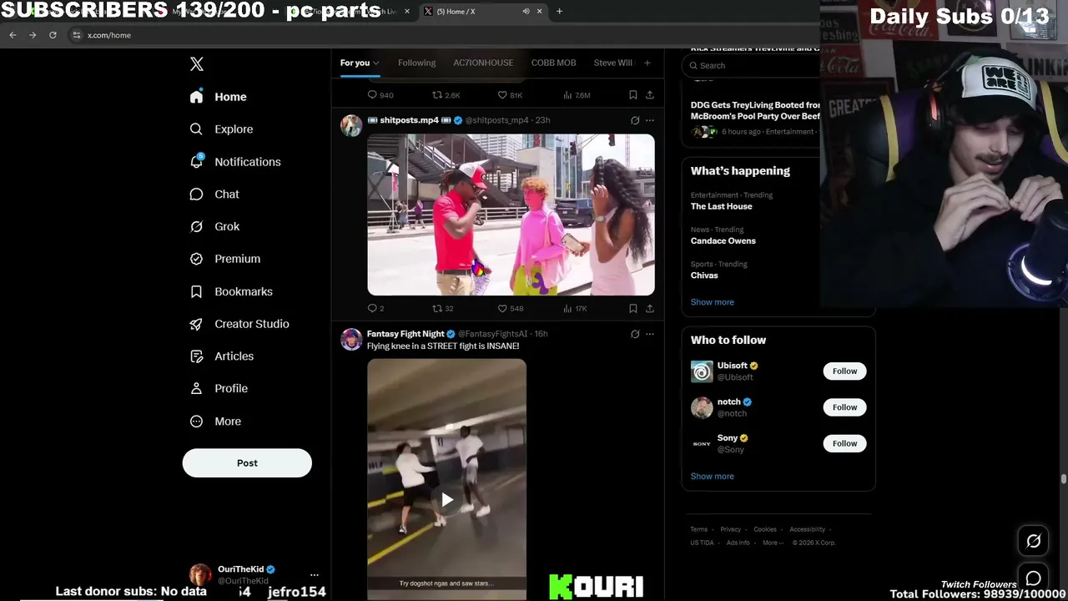Click the browser back arrow
This screenshot has height=601, width=1068.
point(13,35)
